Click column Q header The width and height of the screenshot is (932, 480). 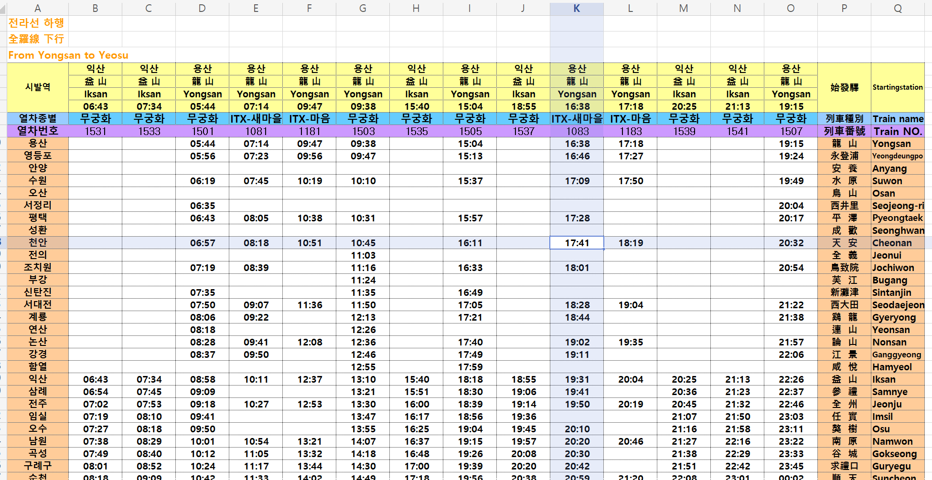898,8
